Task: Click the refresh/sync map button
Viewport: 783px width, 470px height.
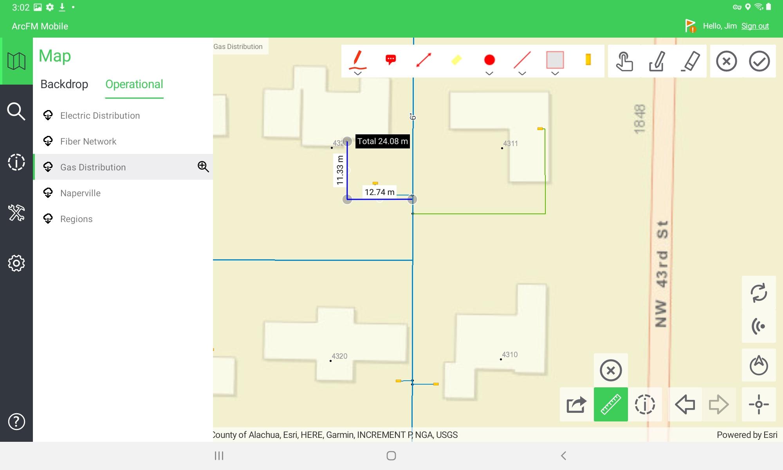Action: [759, 293]
